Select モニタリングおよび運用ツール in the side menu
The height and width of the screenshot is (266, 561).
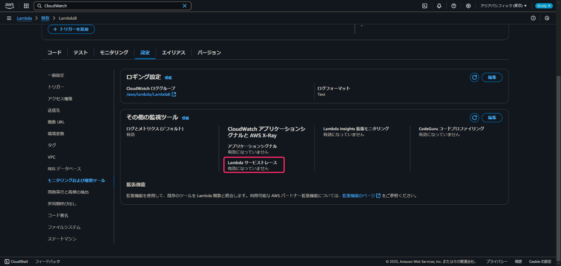(76, 180)
